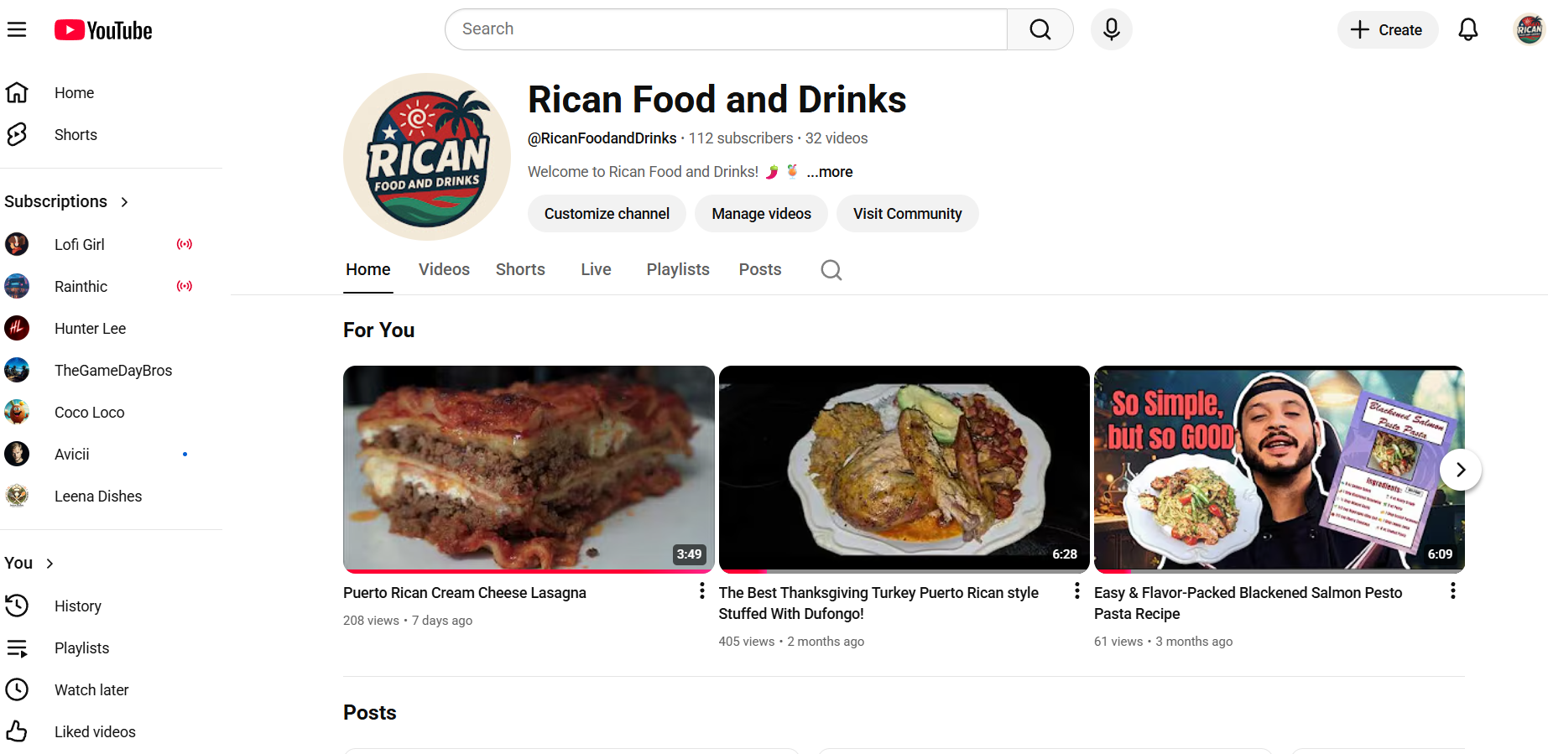Viewport: 1548px width, 754px height.
Task: Click Leena Dishes channel avatar
Action: [17, 496]
